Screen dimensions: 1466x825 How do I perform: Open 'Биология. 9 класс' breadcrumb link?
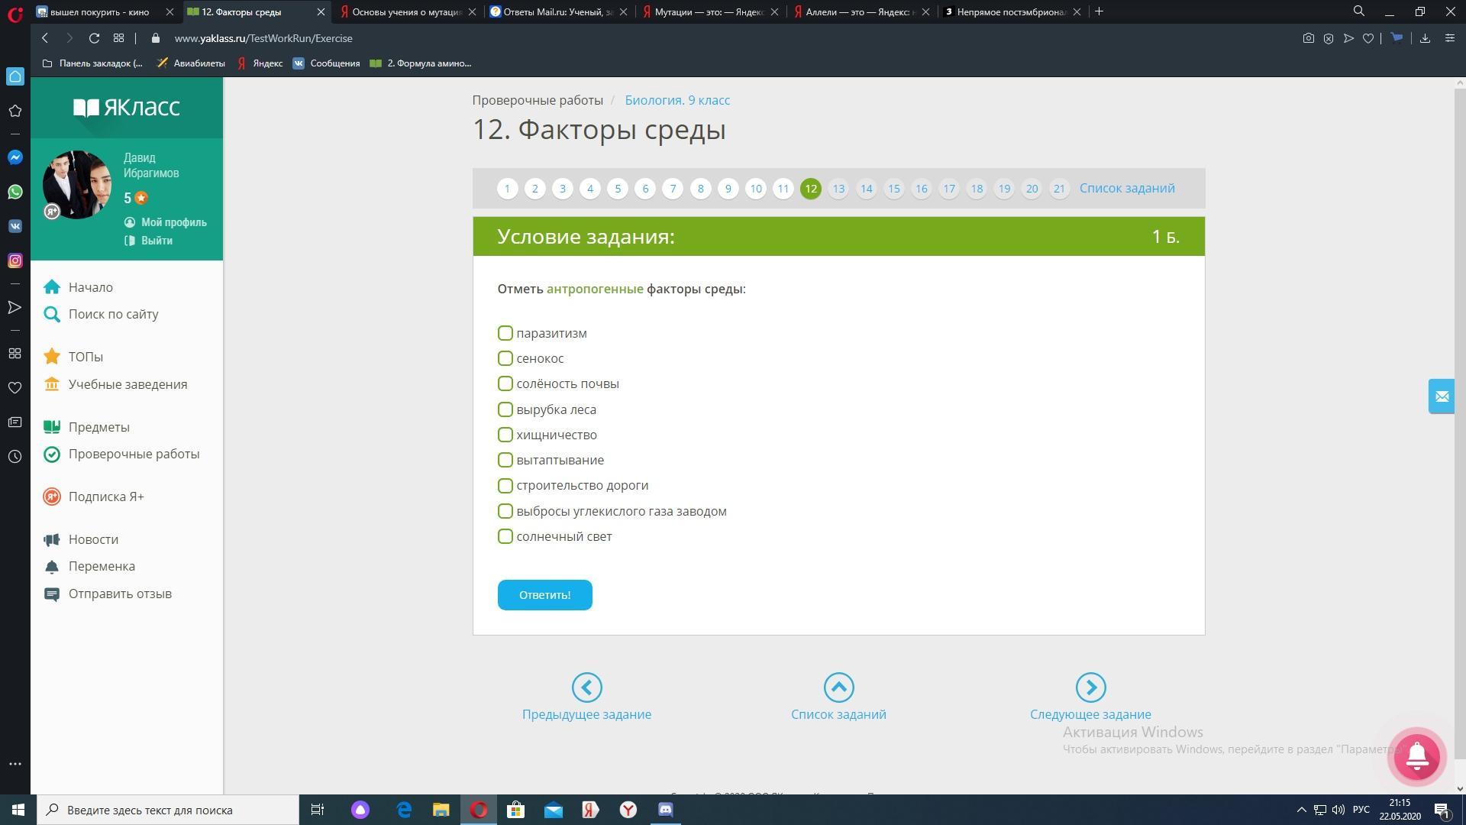point(676,100)
